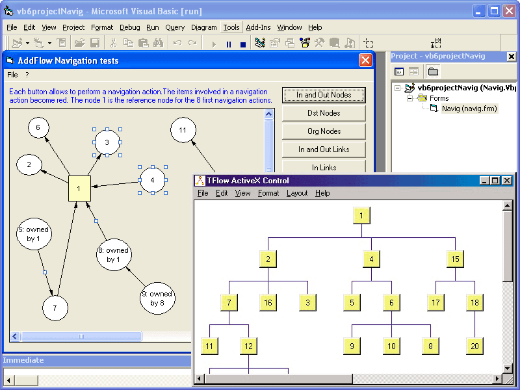520x390 pixels.
Task: Click the Redo arrow icon
Action: pyautogui.click(x=192, y=43)
